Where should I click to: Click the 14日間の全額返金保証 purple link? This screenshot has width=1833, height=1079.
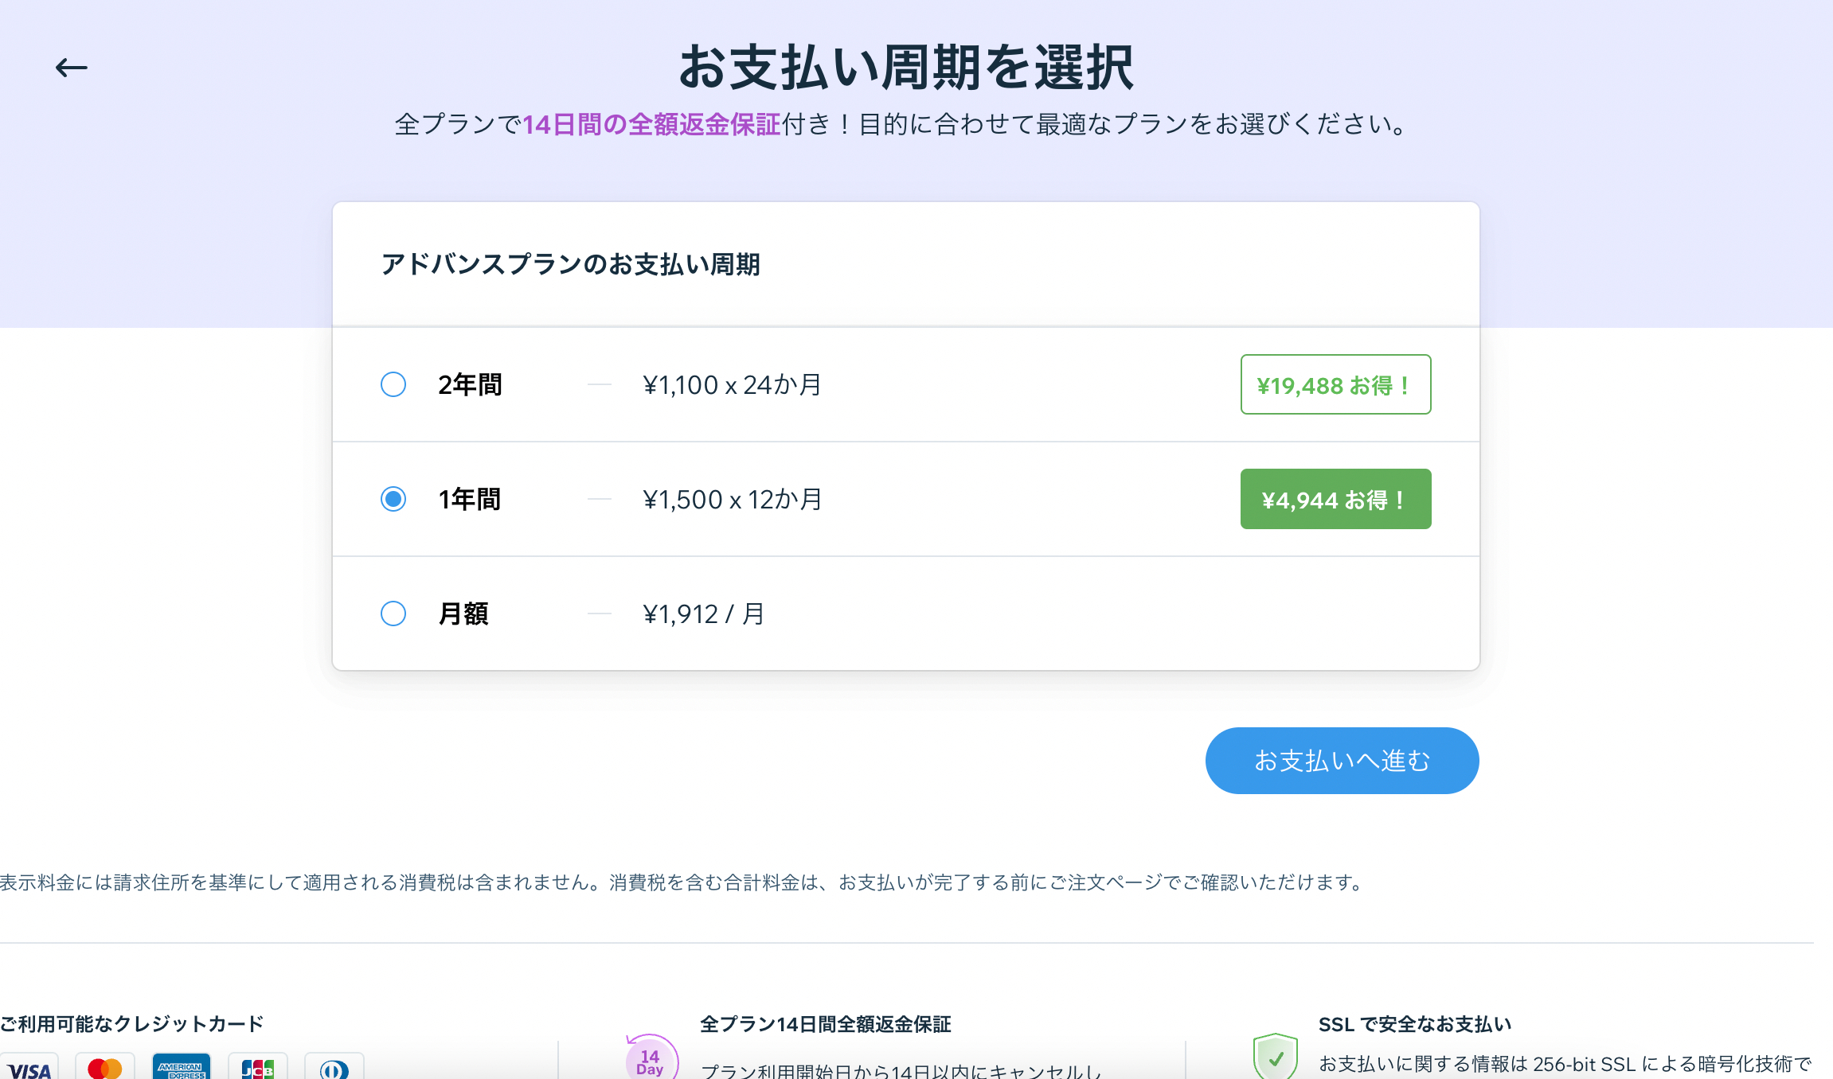651,124
